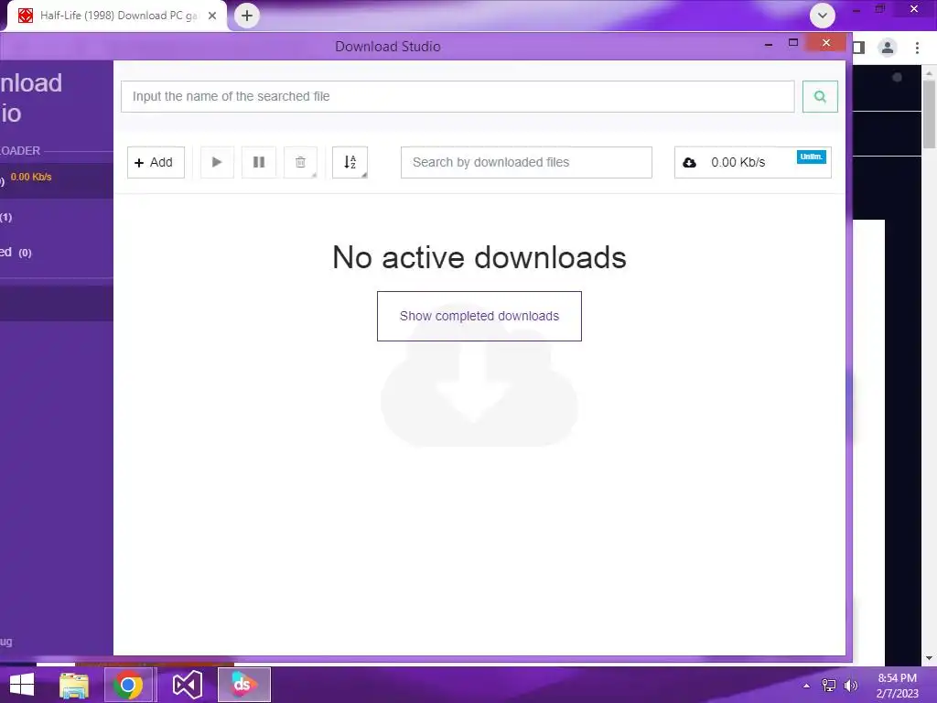Viewport: 937px width, 703px height.
Task: Open a new browser tab
Action: (x=247, y=16)
